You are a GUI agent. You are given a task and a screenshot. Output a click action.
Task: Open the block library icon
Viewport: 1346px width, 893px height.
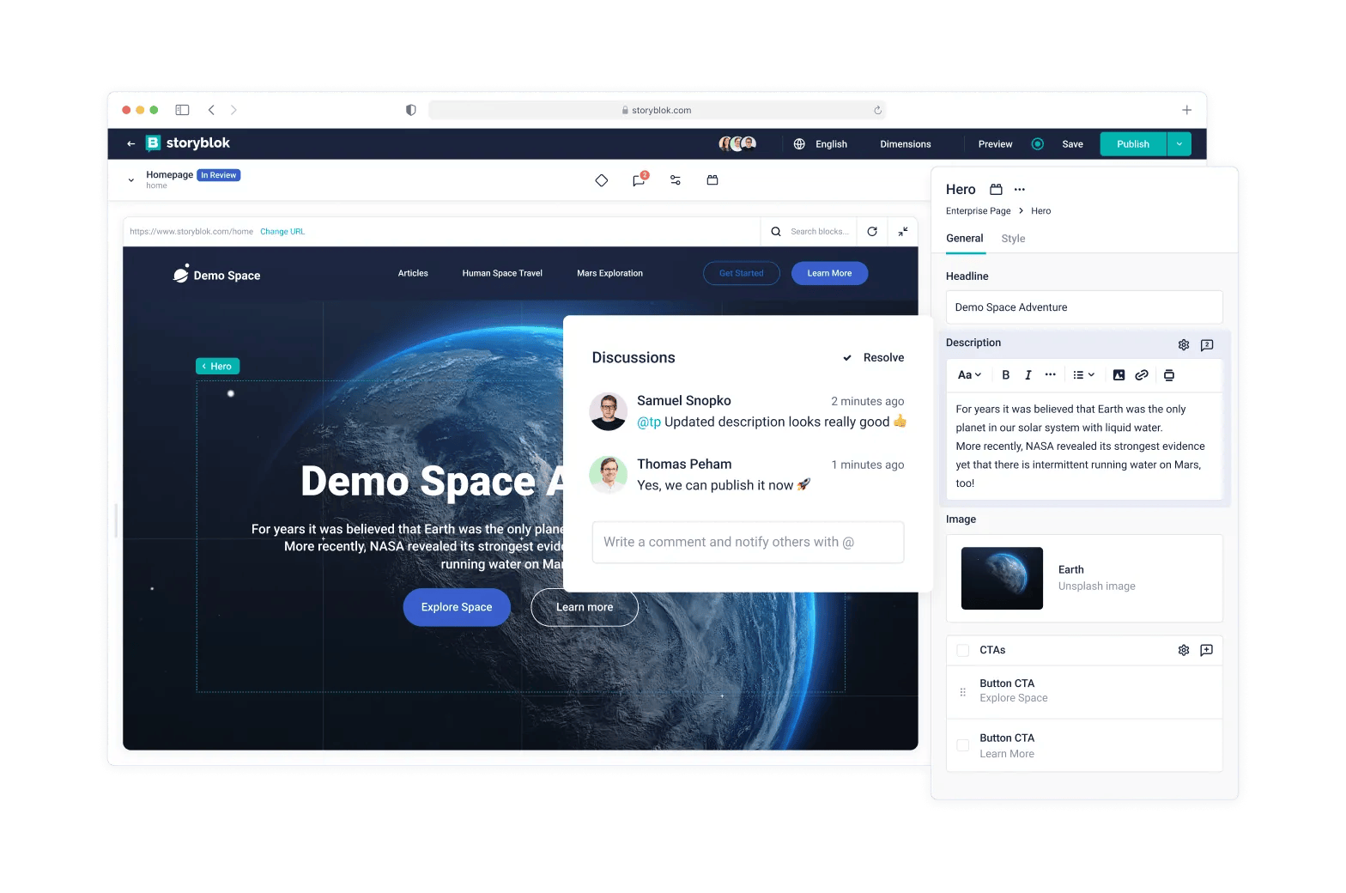point(712,180)
